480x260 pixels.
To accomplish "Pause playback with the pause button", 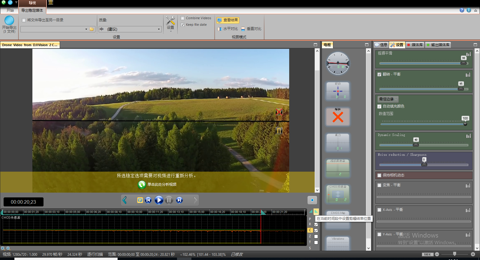I will pyautogui.click(x=169, y=200).
